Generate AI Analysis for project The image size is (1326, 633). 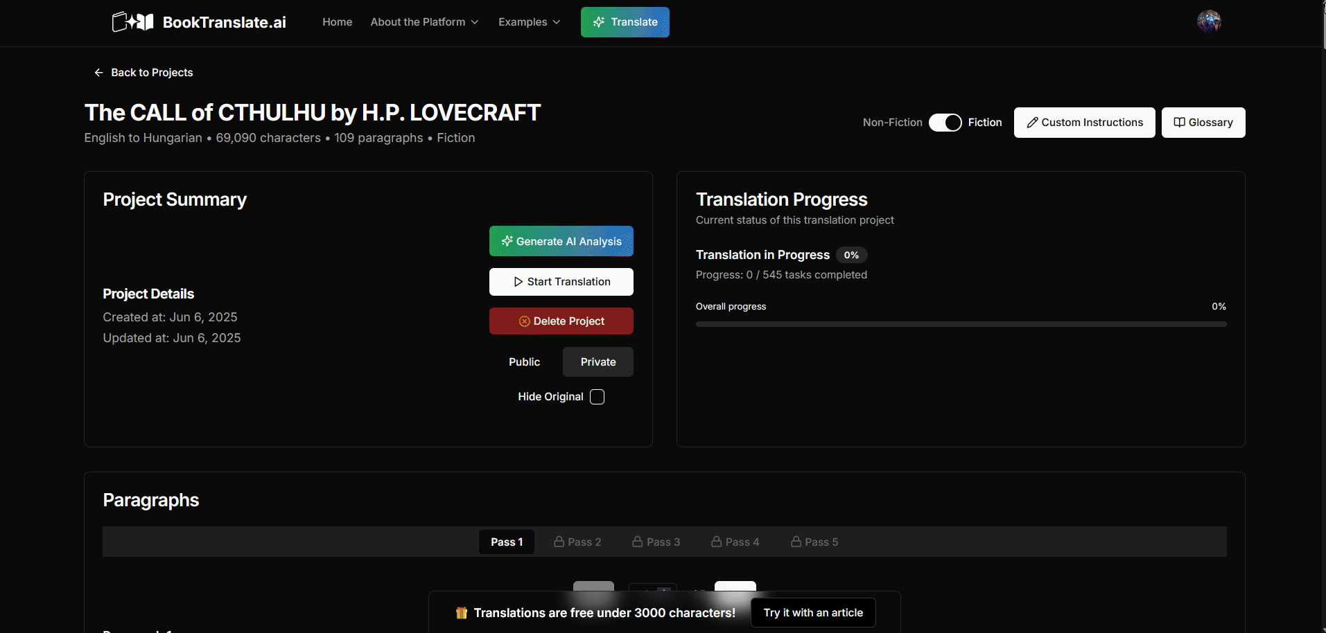click(561, 242)
